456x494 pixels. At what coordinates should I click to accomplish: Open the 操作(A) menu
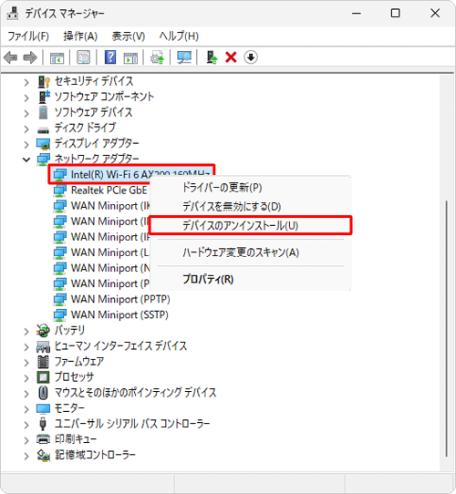(80, 36)
